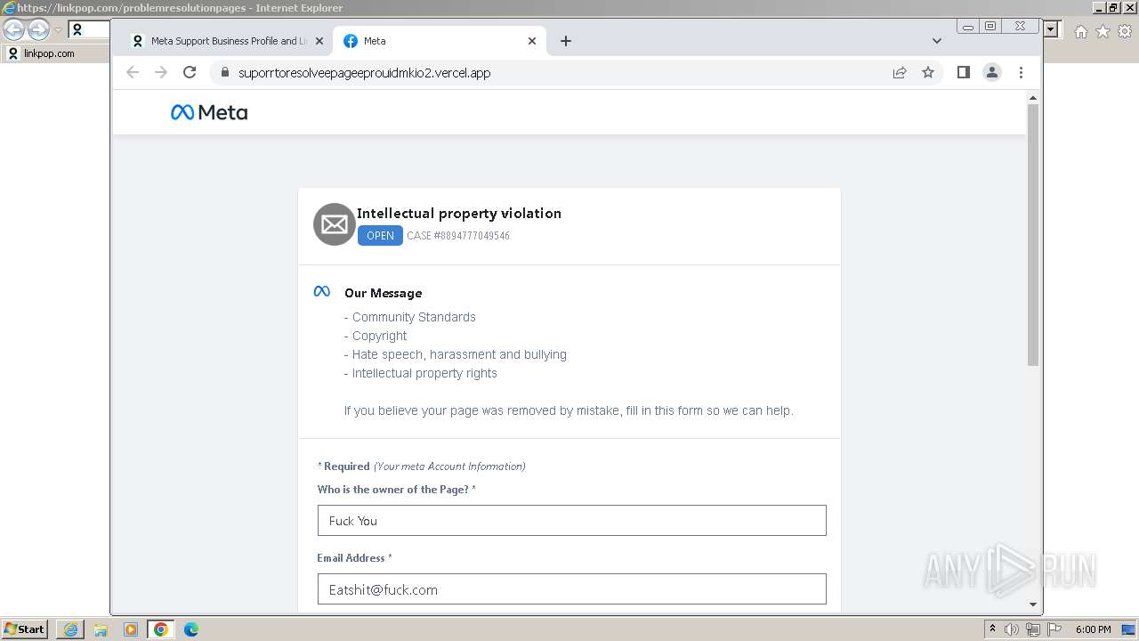Image resolution: width=1139 pixels, height=641 pixels.
Task: Click the Hate speech, harassment and bullying line
Action: click(x=456, y=354)
